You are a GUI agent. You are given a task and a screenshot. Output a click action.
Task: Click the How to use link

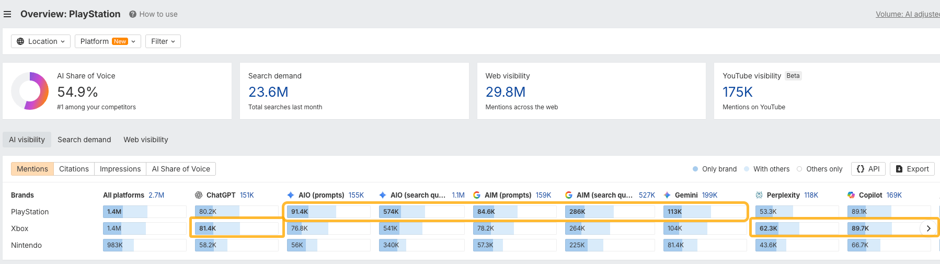coord(158,14)
